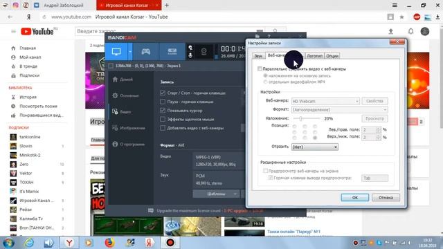Toggle Пауза горячая клавиша checkbox

(x=163, y=102)
